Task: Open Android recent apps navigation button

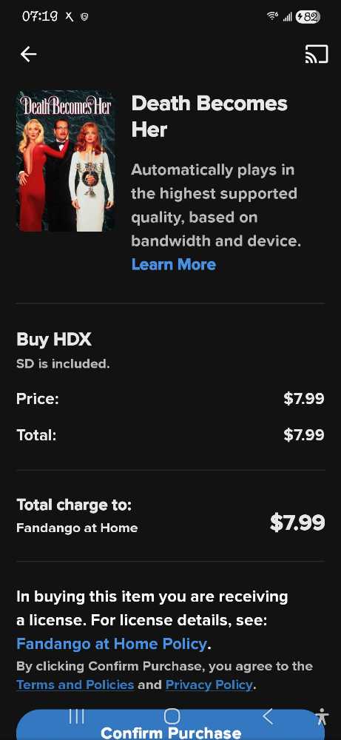Action: (x=77, y=716)
